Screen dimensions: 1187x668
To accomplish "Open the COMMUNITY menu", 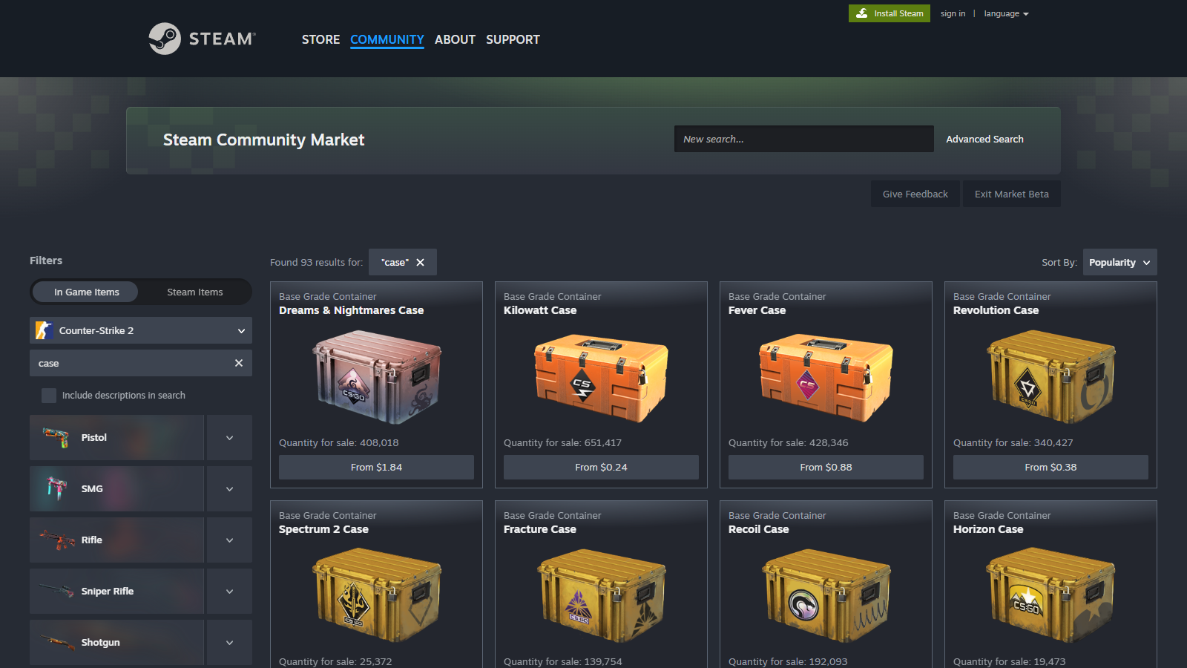I will tap(387, 39).
